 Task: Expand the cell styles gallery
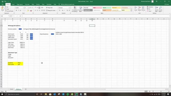(x=131, y=11)
